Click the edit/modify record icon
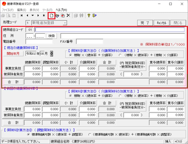This screenshot has height=144, width=188. click(57, 16)
